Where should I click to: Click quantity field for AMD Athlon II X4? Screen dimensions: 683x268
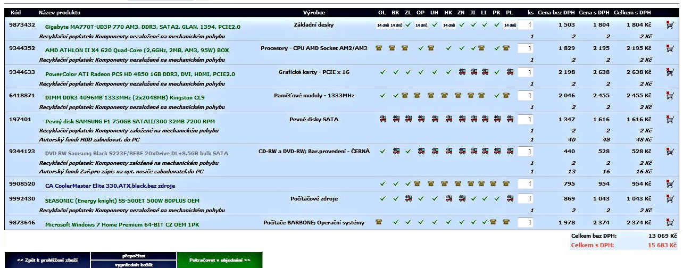pos(526,48)
